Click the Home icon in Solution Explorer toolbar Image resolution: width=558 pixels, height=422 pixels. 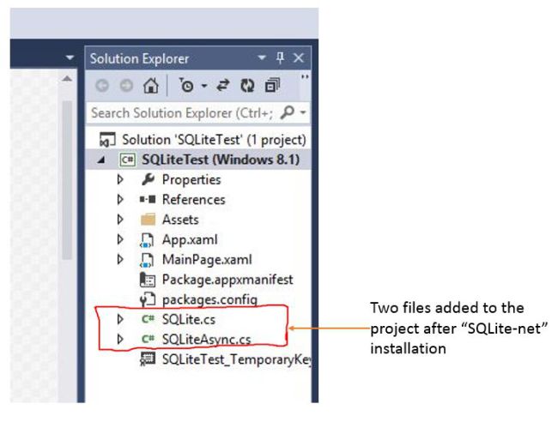pyautogui.click(x=150, y=86)
